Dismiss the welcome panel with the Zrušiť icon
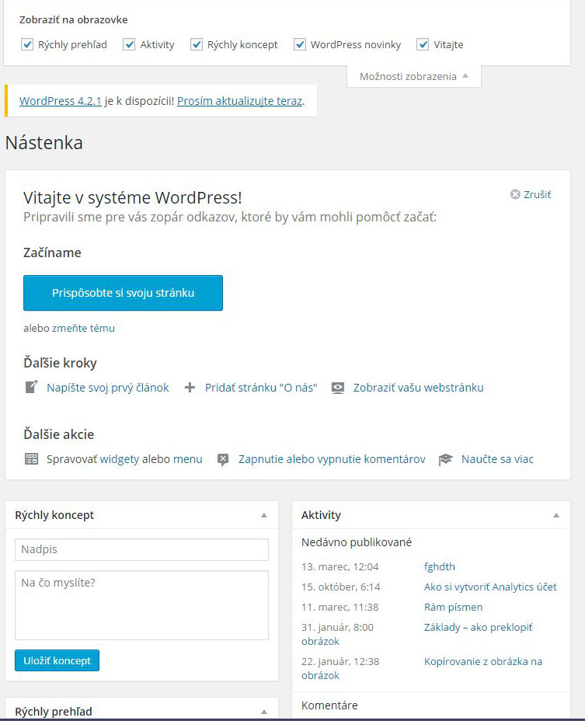 pos(515,194)
